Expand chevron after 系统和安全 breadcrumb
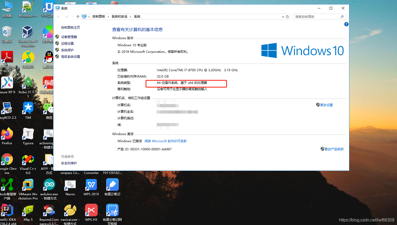 point(131,17)
